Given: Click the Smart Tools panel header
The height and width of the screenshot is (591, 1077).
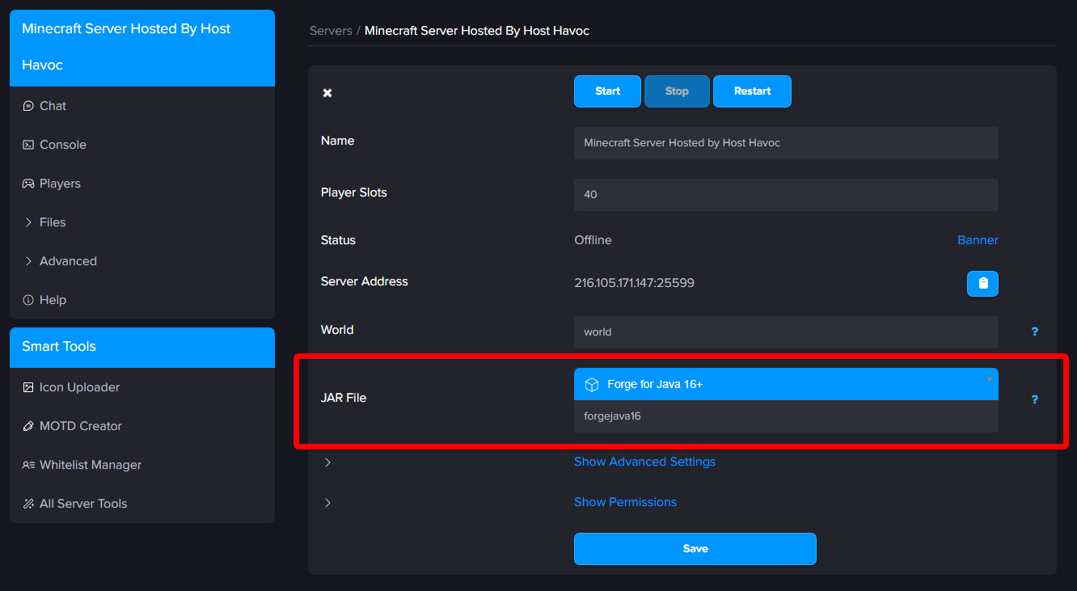Looking at the screenshot, I should [142, 347].
